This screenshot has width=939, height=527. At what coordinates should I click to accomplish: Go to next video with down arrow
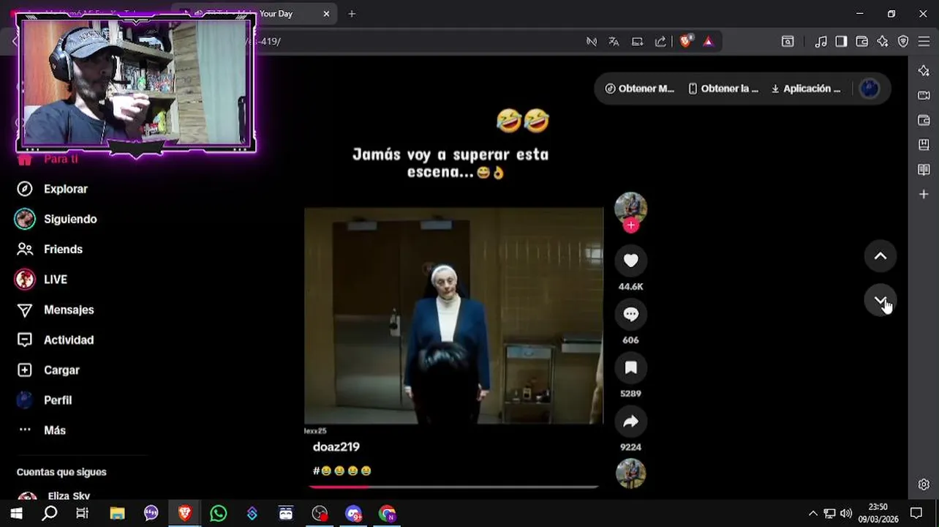pyautogui.click(x=880, y=301)
